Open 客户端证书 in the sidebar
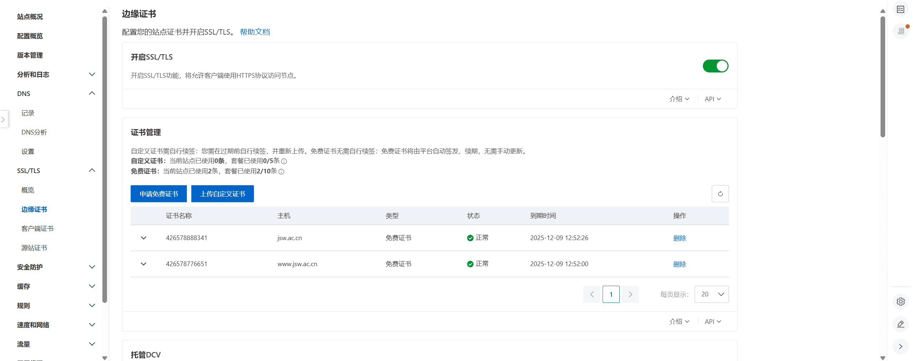 click(37, 229)
